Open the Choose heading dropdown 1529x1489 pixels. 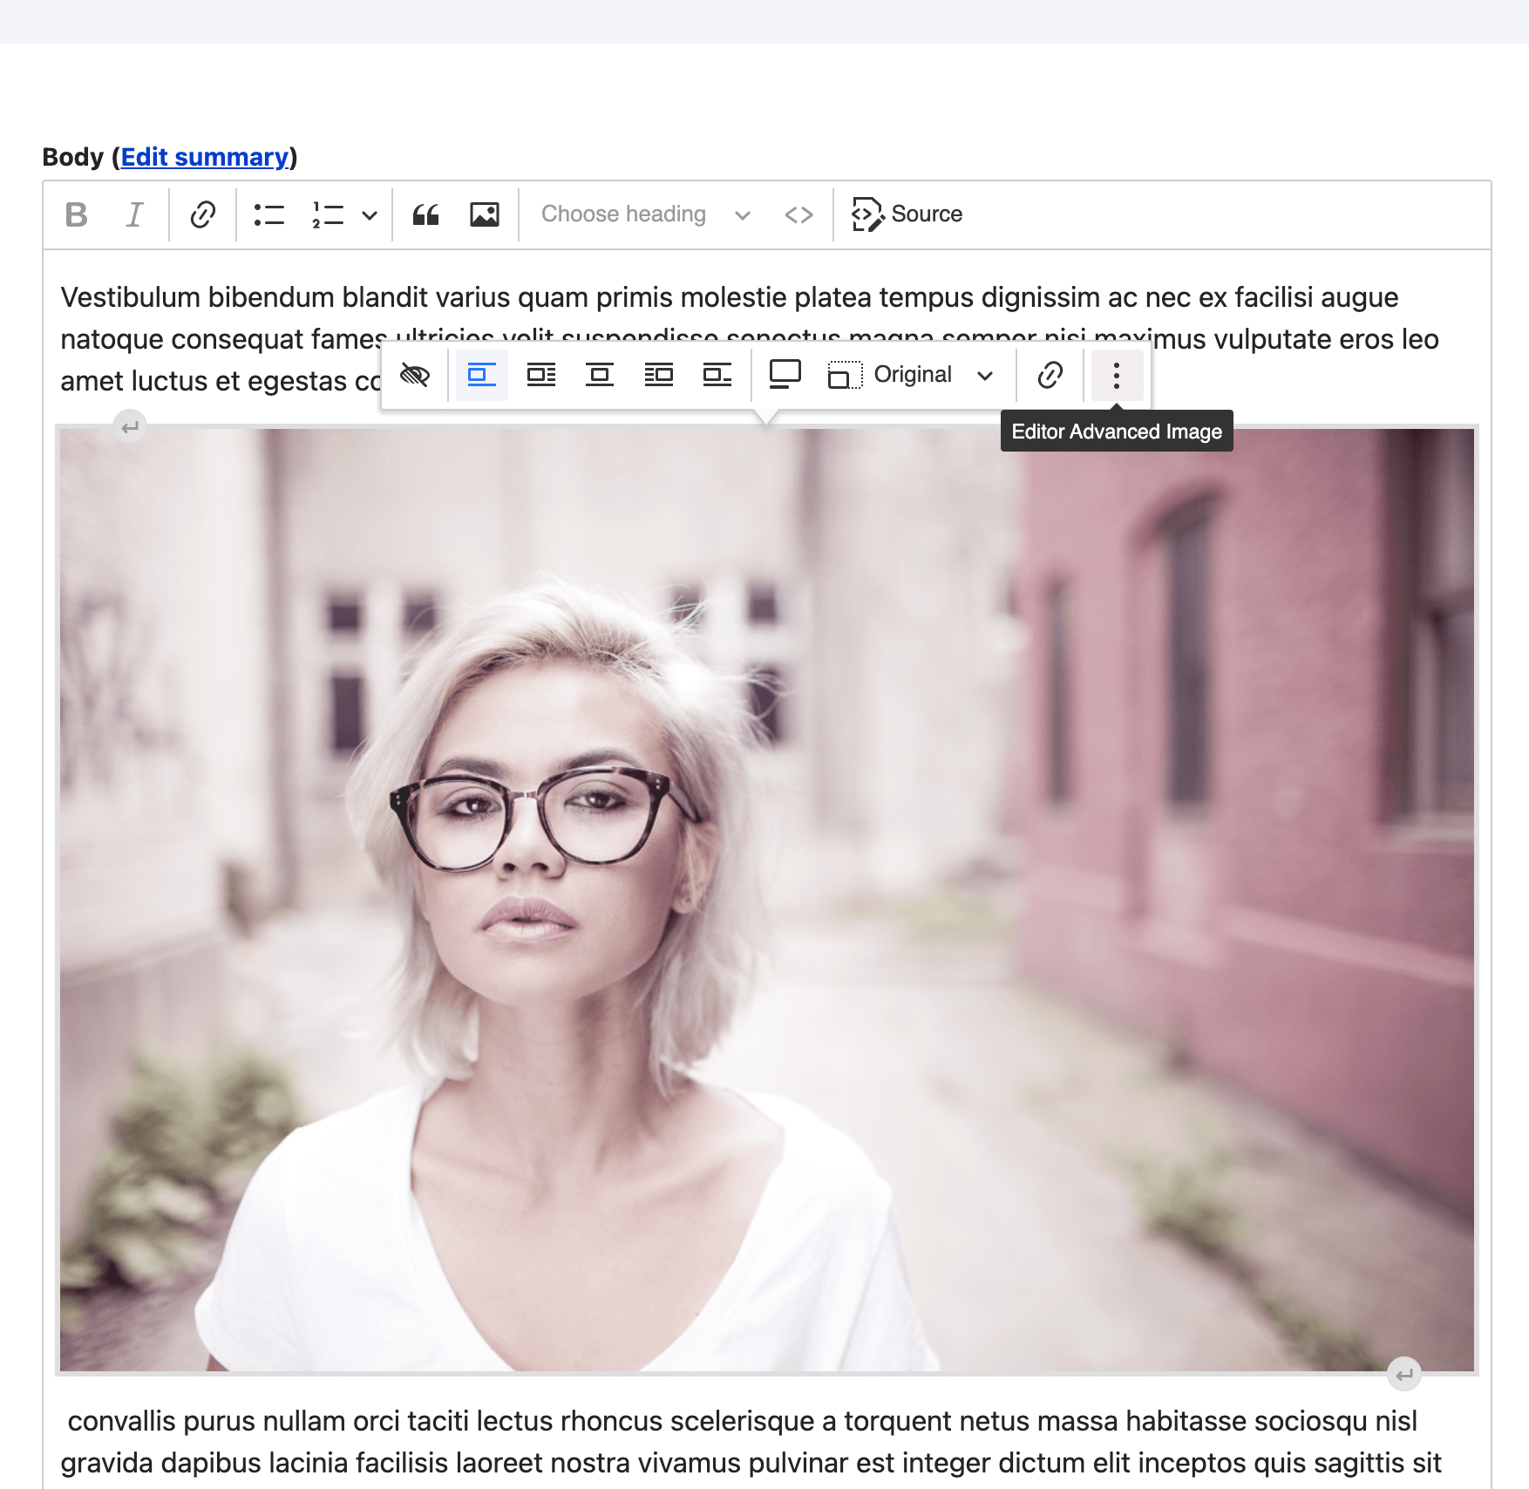tap(643, 214)
